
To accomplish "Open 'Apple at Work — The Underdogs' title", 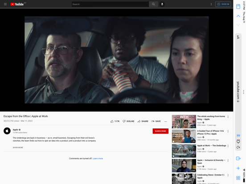I will tap(212, 145).
